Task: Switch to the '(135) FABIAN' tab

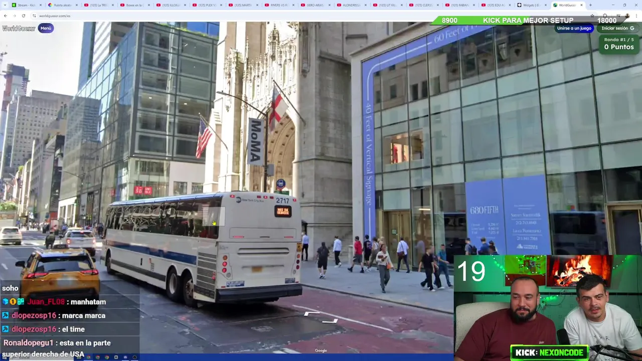Action: 459,5
